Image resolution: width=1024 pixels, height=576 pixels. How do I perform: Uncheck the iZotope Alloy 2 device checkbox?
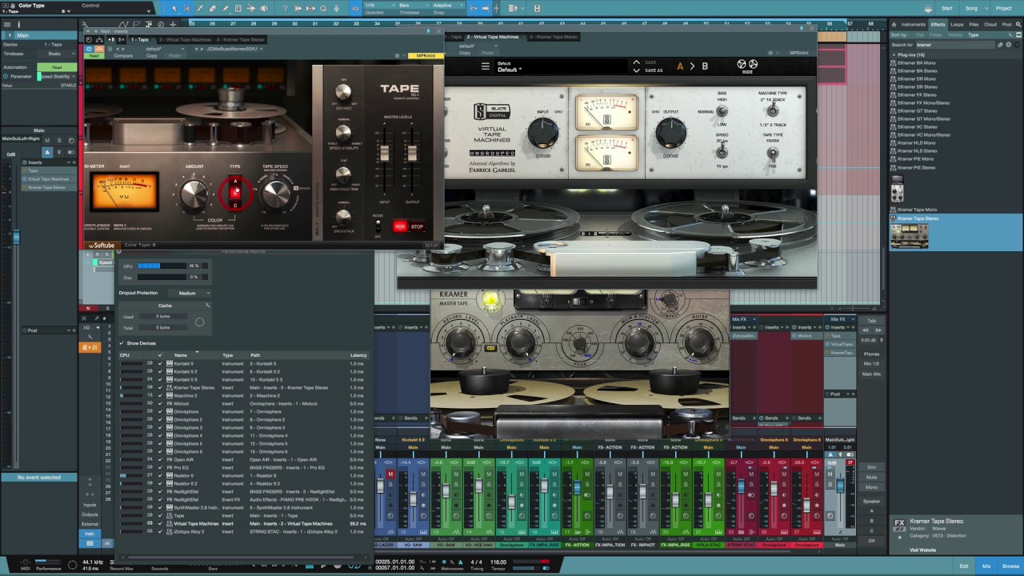point(160,531)
